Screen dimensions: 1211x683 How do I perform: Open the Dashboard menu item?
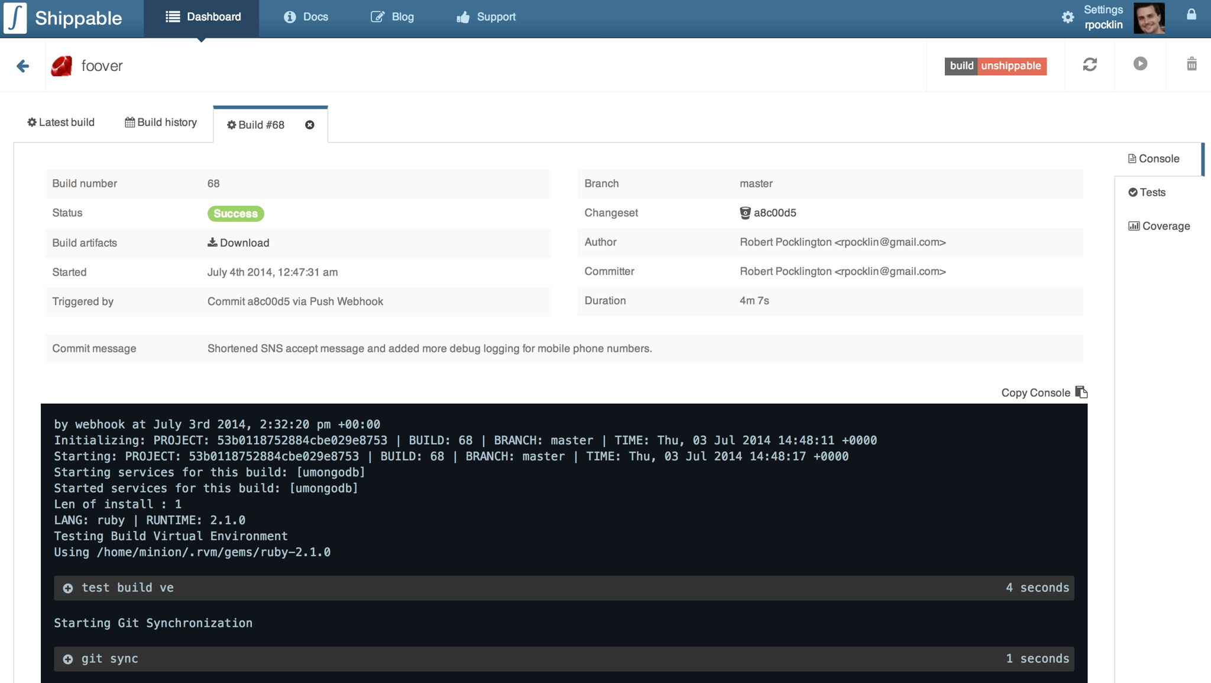click(x=202, y=18)
